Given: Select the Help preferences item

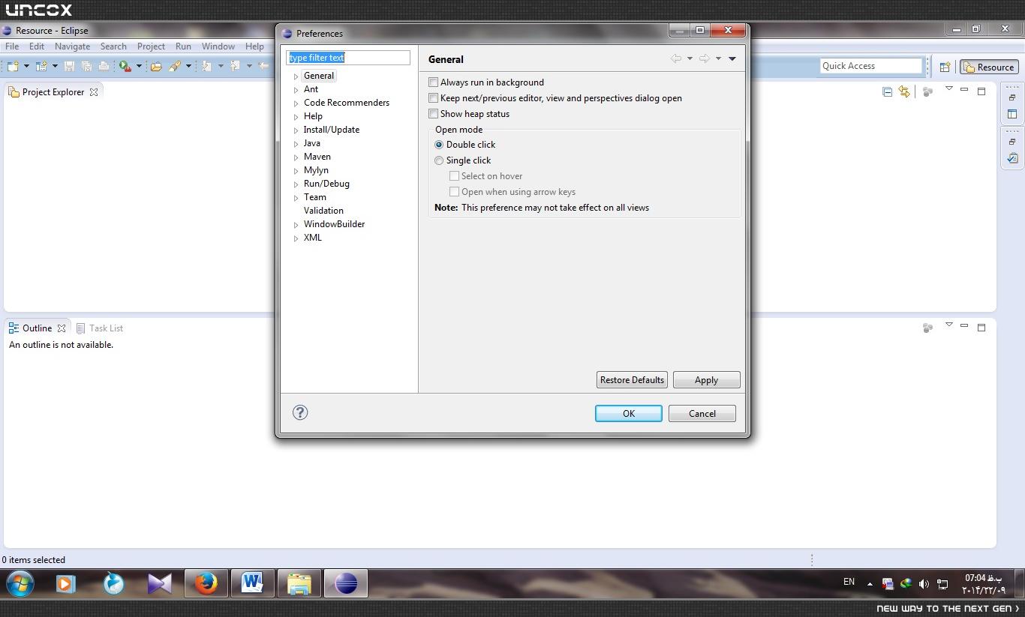Looking at the screenshot, I should point(313,116).
